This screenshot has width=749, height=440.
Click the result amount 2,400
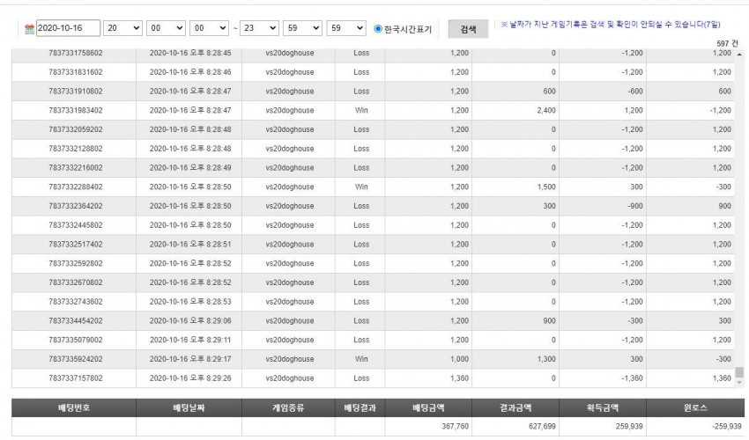click(546, 110)
